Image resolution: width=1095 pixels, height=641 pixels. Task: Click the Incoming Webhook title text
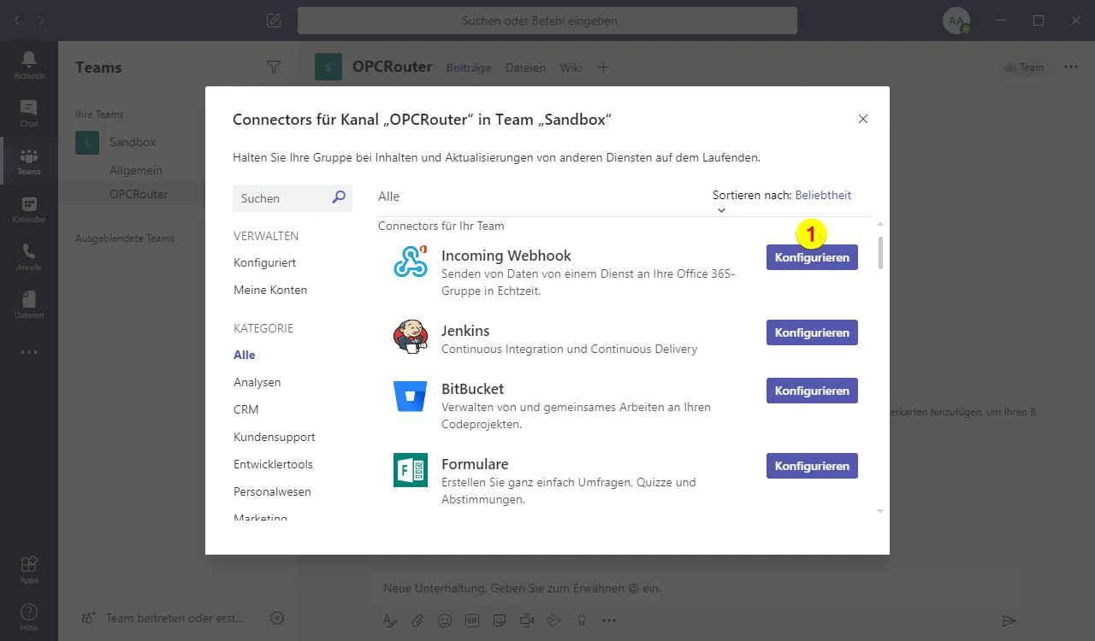point(506,256)
